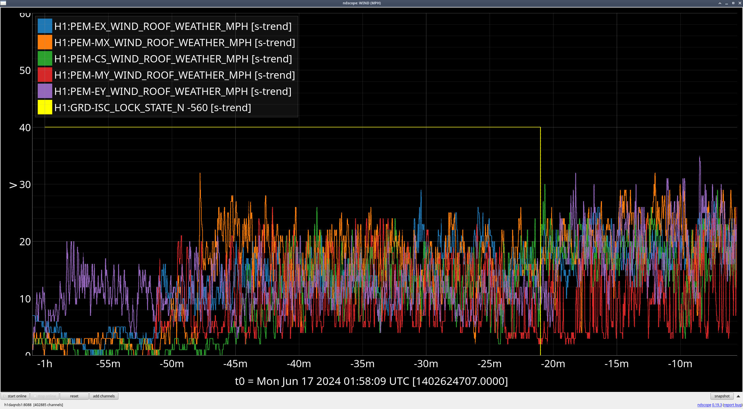Viewport: 743px width, 409px height.
Task: Take a snapshot of the plot
Action: 722,396
